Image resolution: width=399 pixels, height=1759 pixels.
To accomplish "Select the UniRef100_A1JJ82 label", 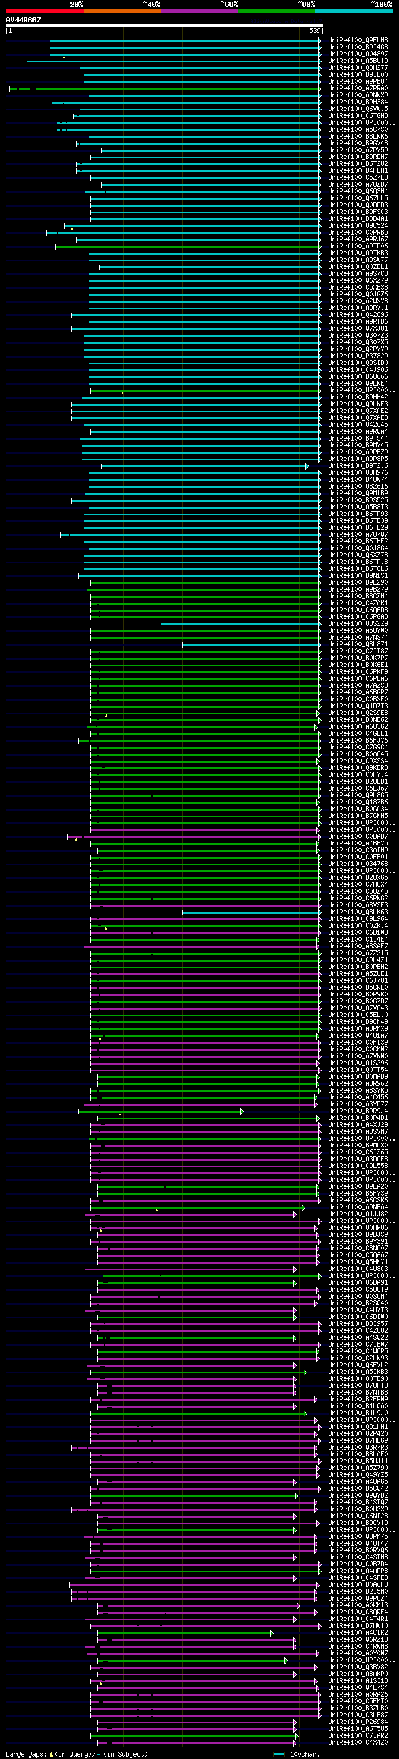I will click(357, 1214).
